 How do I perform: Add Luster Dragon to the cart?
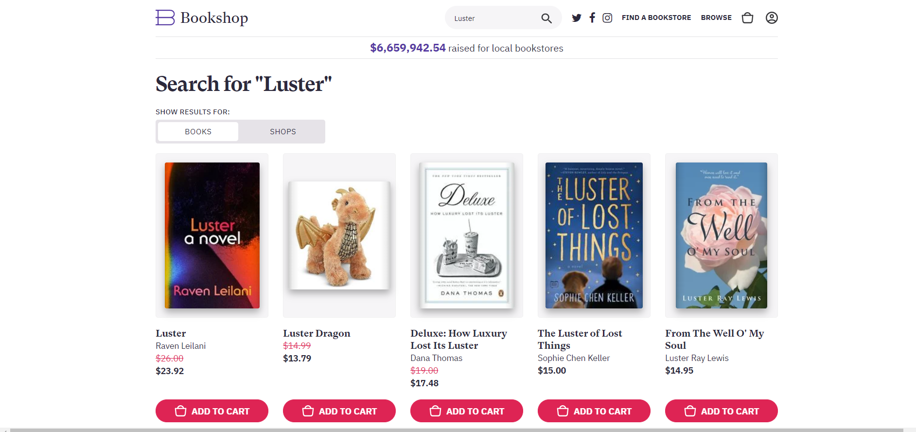(339, 411)
